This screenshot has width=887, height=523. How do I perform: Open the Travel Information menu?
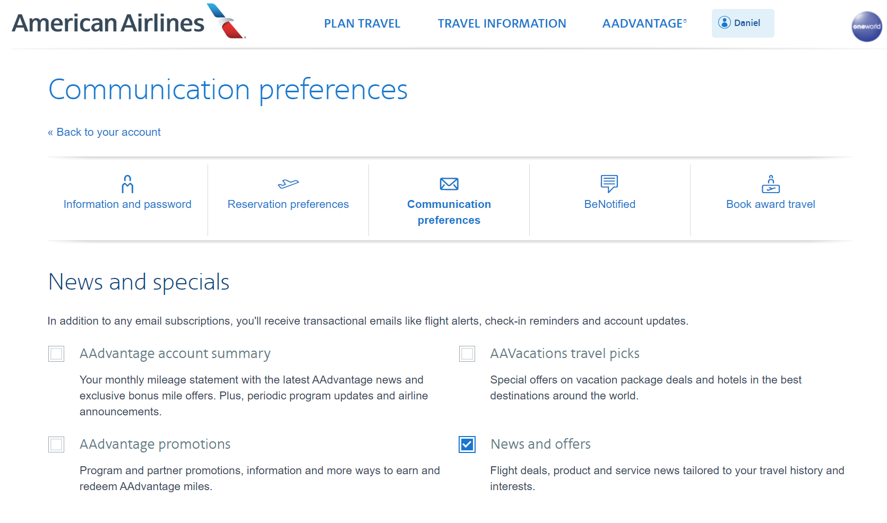pyautogui.click(x=502, y=23)
